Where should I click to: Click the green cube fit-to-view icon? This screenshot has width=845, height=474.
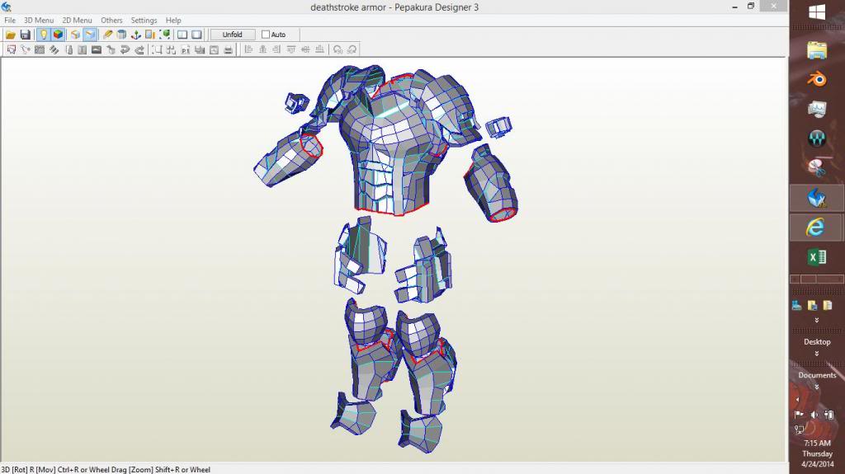tap(165, 35)
